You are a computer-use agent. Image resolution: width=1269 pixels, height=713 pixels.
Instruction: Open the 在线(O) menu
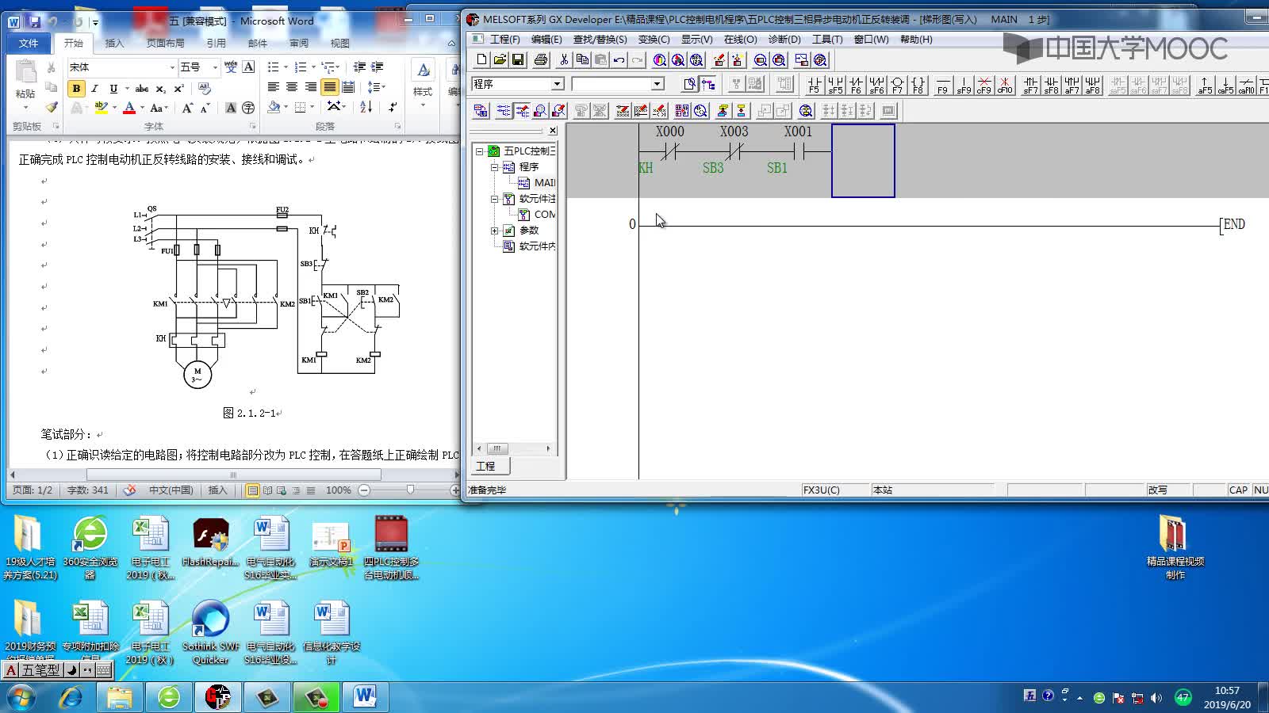[x=740, y=39]
